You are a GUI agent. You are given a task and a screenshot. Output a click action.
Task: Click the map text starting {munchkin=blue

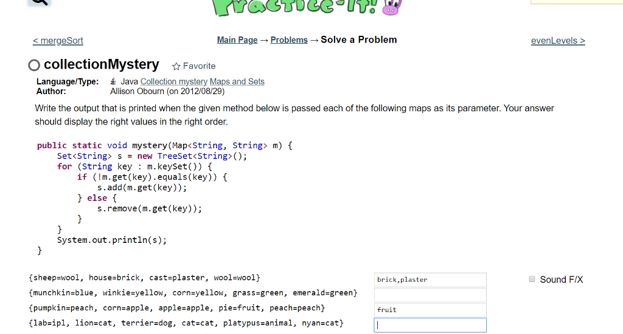(193, 293)
